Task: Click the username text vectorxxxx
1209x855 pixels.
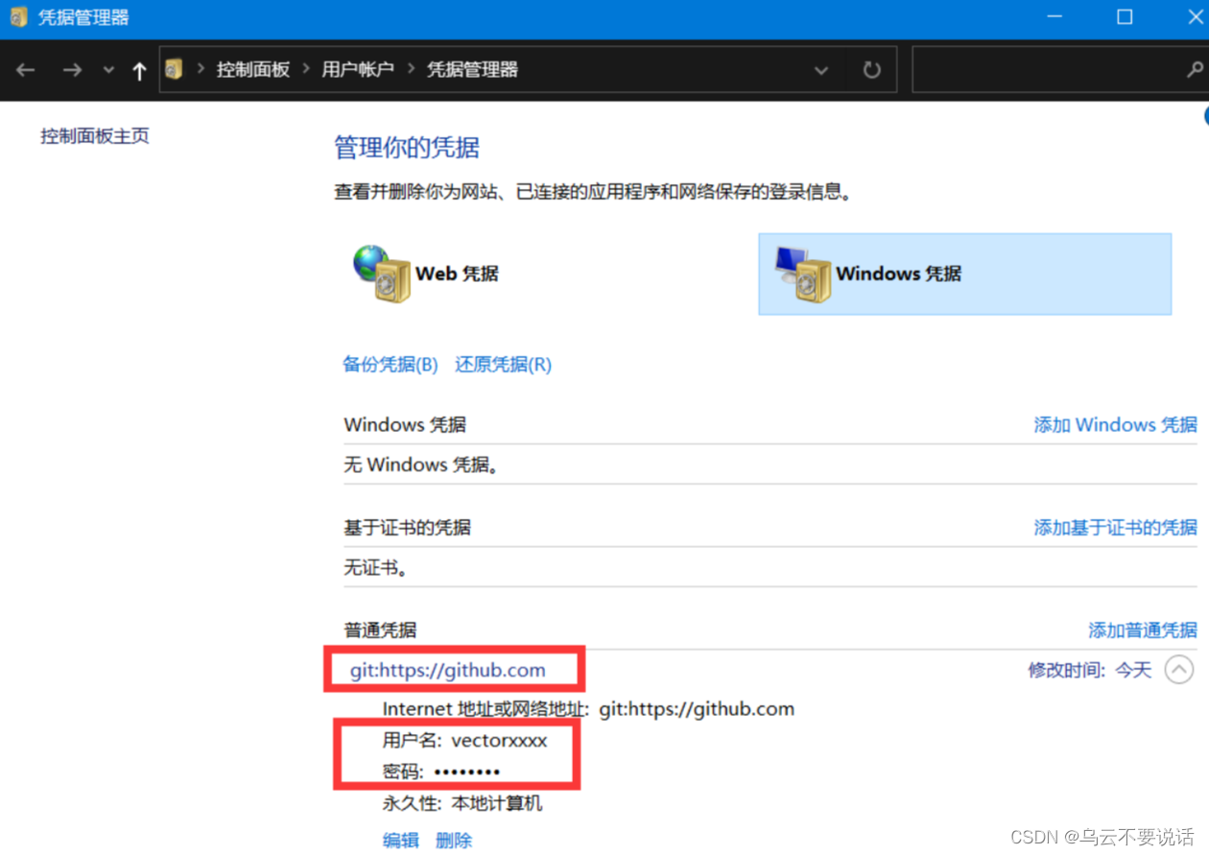Action: click(500, 741)
